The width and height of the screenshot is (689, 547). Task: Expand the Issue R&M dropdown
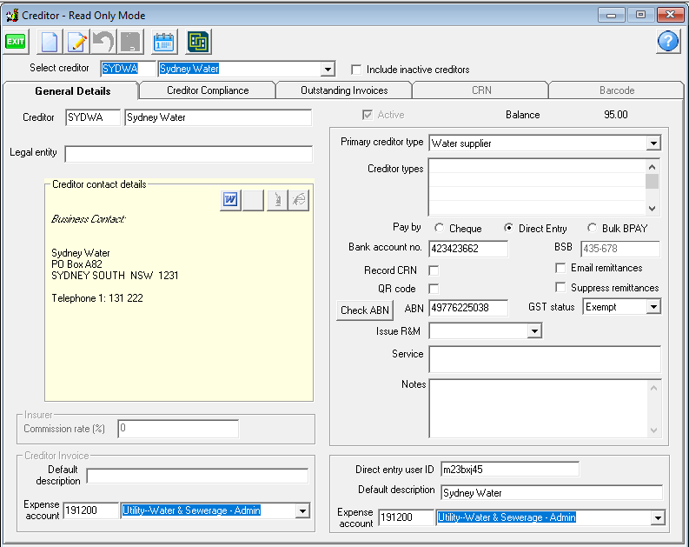coord(534,331)
